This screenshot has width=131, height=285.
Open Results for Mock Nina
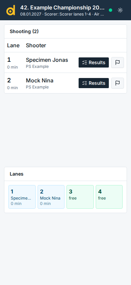[94, 83]
